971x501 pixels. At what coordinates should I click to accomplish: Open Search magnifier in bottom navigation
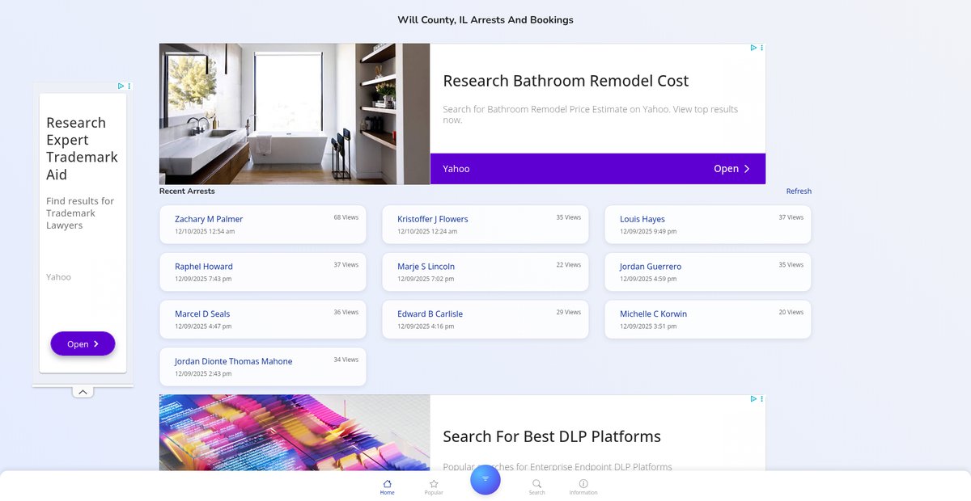[x=536, y=484]
